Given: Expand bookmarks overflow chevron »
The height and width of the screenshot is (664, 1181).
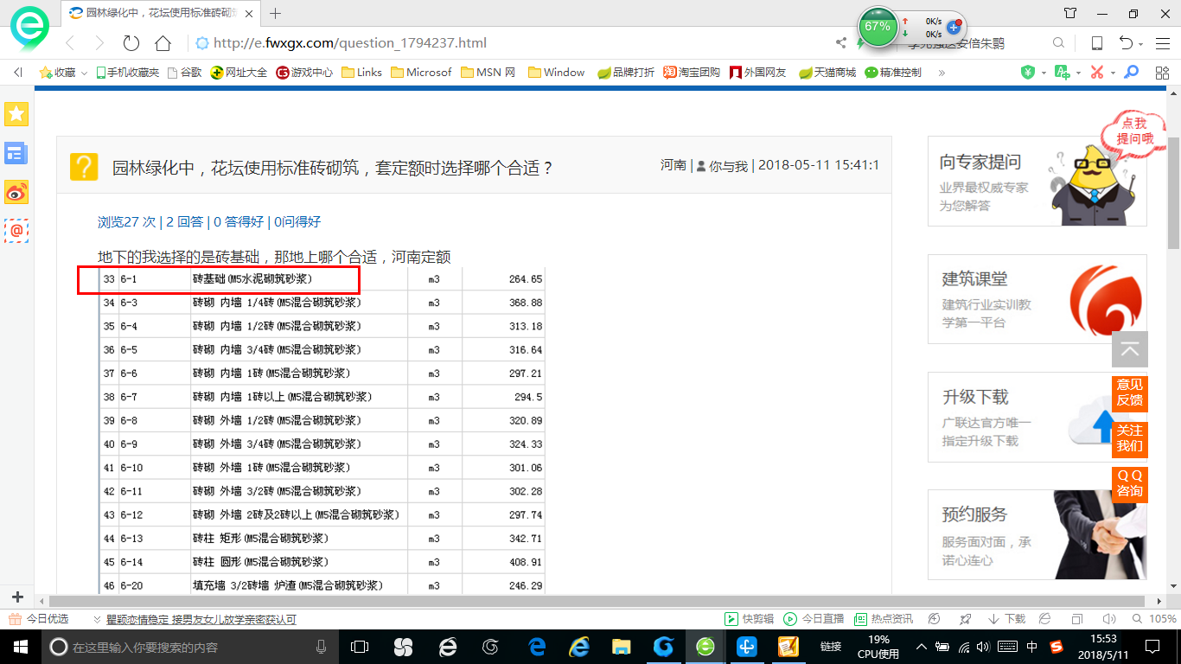Looking at the screenshot, I should click(942, 73).
